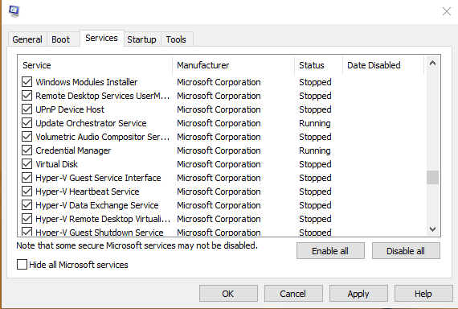The height and width of the screenshot is (309, 458).
Task: Uncheck Windows Modules Installer service
Action: [x=27, y=82]
